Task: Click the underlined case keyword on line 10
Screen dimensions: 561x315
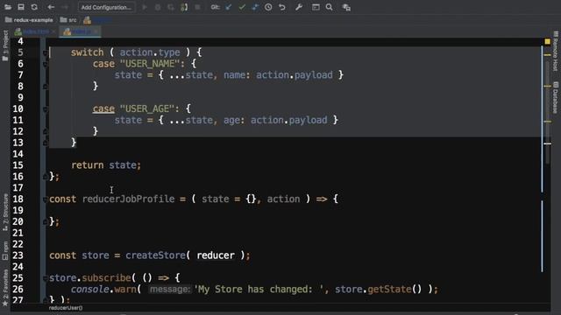Action: [x=103, y=108]
